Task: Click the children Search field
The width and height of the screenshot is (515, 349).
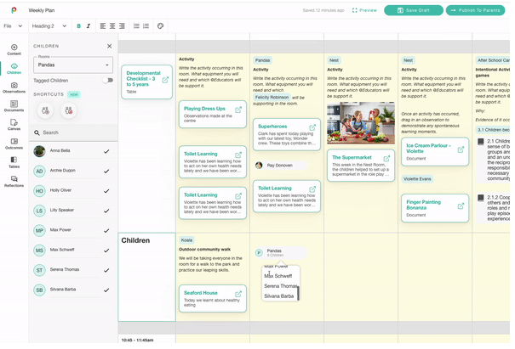Action: click(73, 132)
